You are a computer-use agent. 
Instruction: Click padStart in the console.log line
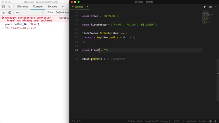pos(115,37)
